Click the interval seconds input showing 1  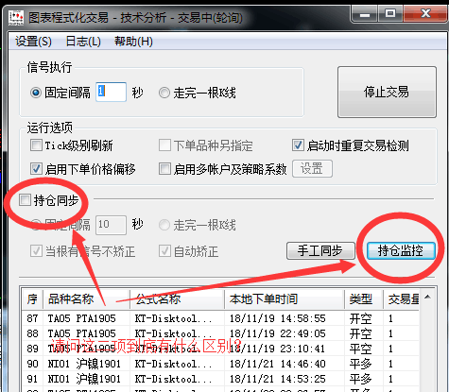coord(111,92)
